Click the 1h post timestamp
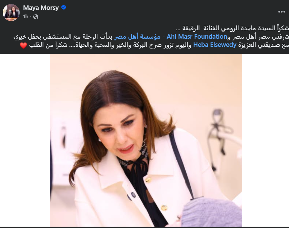The width and height of the screenshot is (289, 228). (x=26, y=17)
